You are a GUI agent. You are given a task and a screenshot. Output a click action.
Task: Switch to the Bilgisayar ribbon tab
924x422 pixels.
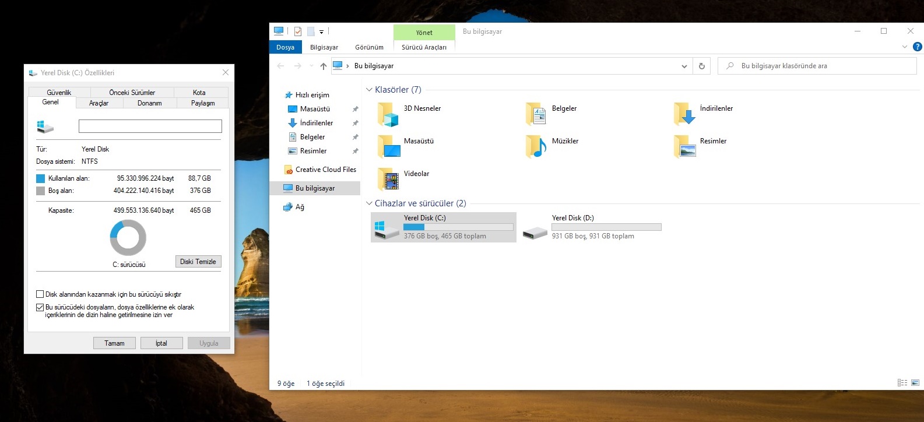[x=324, y=47]
